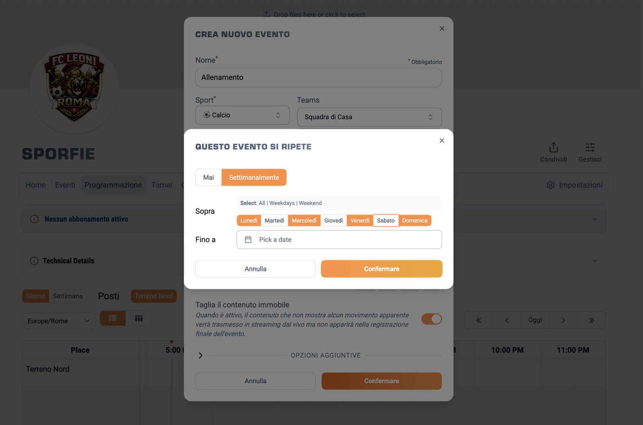
Task: Switch to list view icon
Action: [x=113, y=318]
